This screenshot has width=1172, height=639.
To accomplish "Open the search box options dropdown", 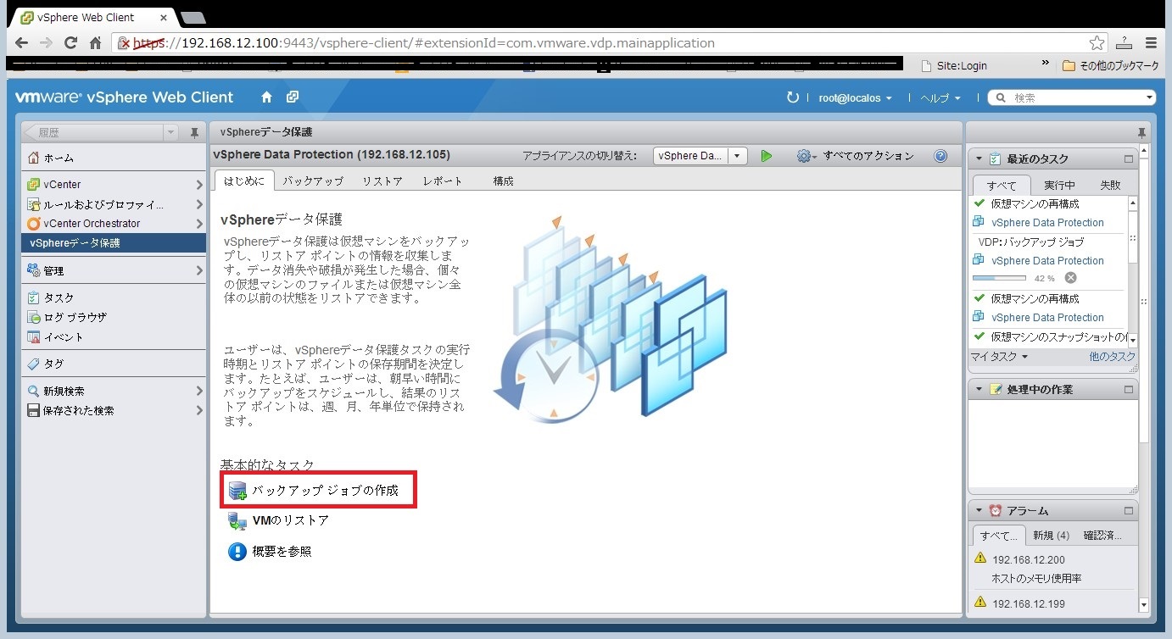I will tap(1149, 98).
